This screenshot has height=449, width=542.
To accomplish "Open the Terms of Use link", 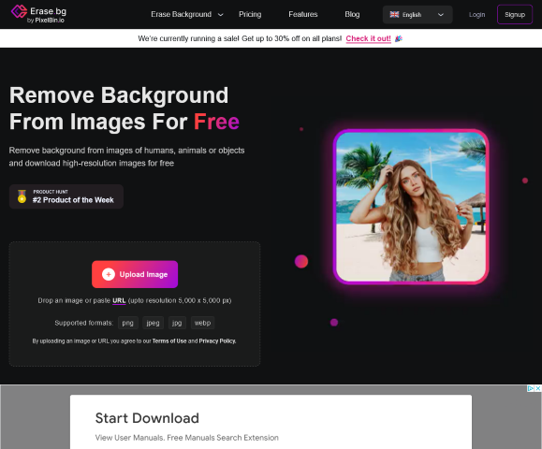I will (x=169, y=340).
